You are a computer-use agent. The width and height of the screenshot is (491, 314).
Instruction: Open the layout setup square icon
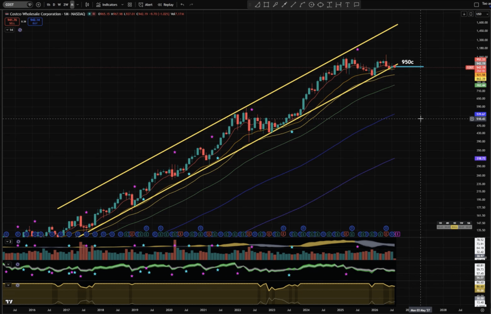(x=476, y=4)
